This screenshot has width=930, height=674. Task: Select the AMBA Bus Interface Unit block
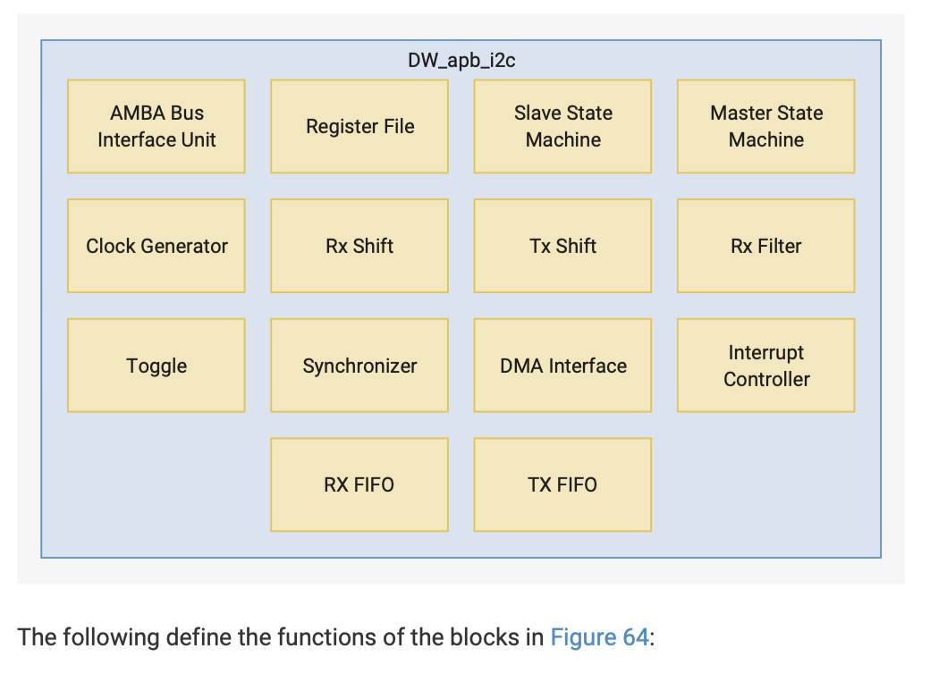(x=156, y=126)
